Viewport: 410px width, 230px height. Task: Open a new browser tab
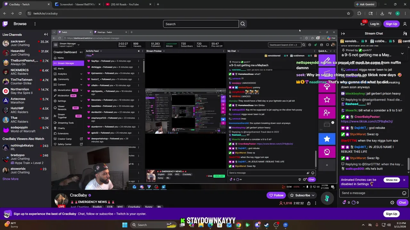pos(158,4)
